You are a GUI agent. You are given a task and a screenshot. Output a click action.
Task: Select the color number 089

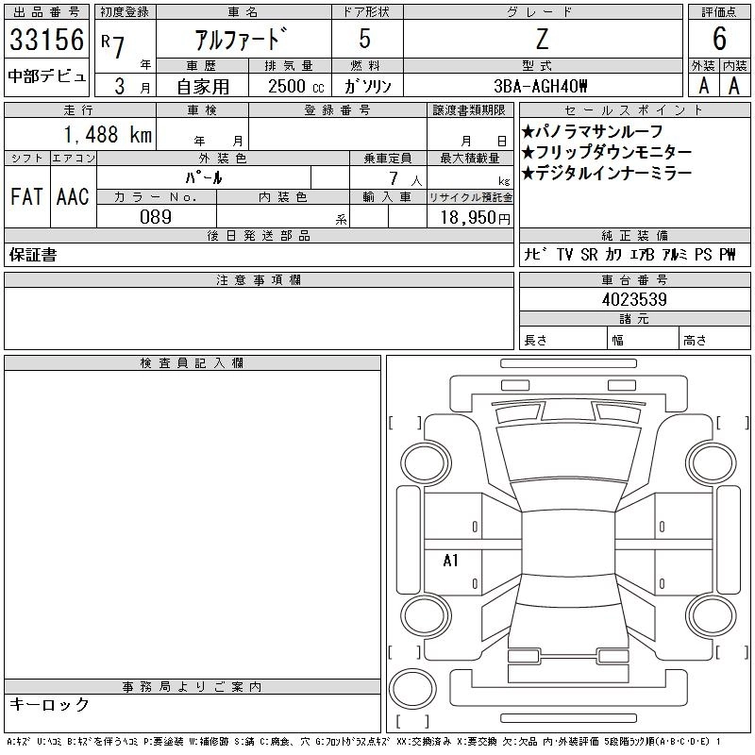(156, 217)
